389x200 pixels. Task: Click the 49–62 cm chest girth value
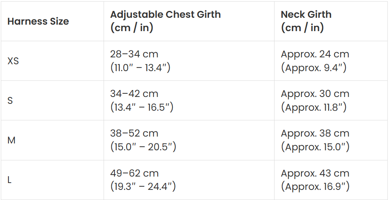[134, 173]
